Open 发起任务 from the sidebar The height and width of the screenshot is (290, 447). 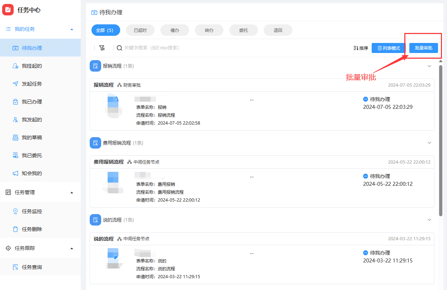coord(32,84)
